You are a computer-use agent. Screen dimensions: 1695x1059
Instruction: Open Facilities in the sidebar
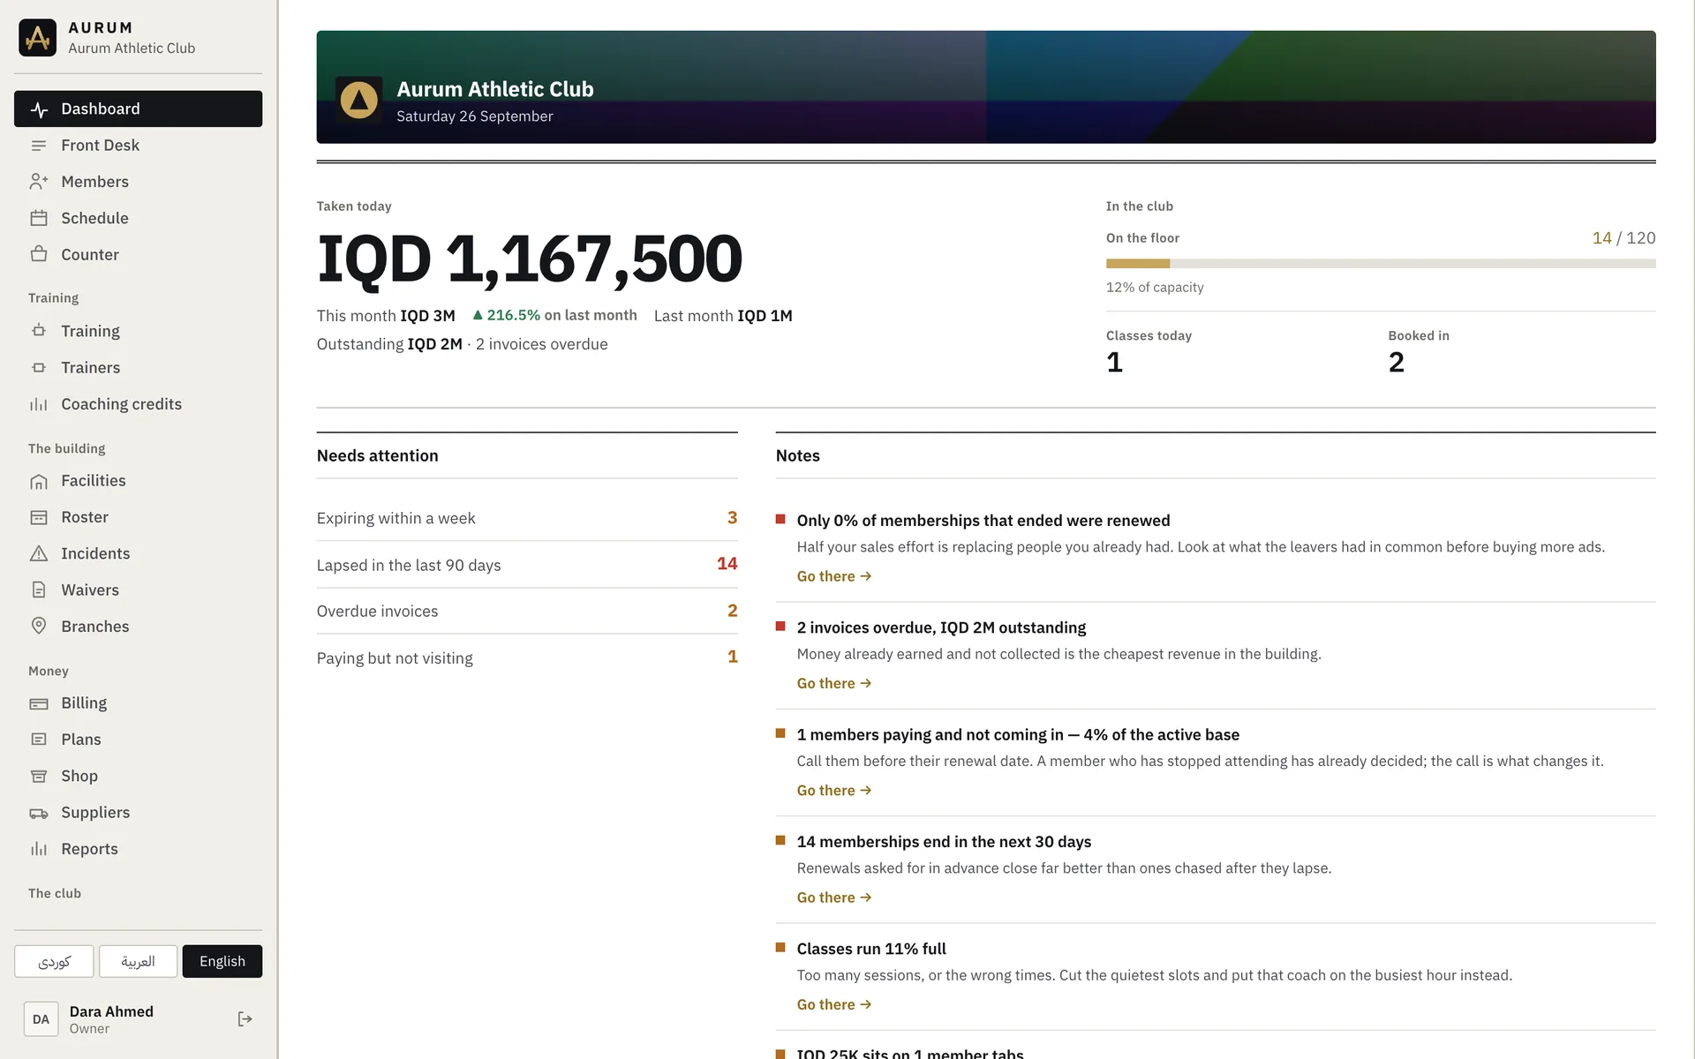click(138, 481)
